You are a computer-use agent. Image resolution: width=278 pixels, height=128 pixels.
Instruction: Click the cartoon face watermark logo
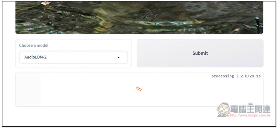click(223, 110)
